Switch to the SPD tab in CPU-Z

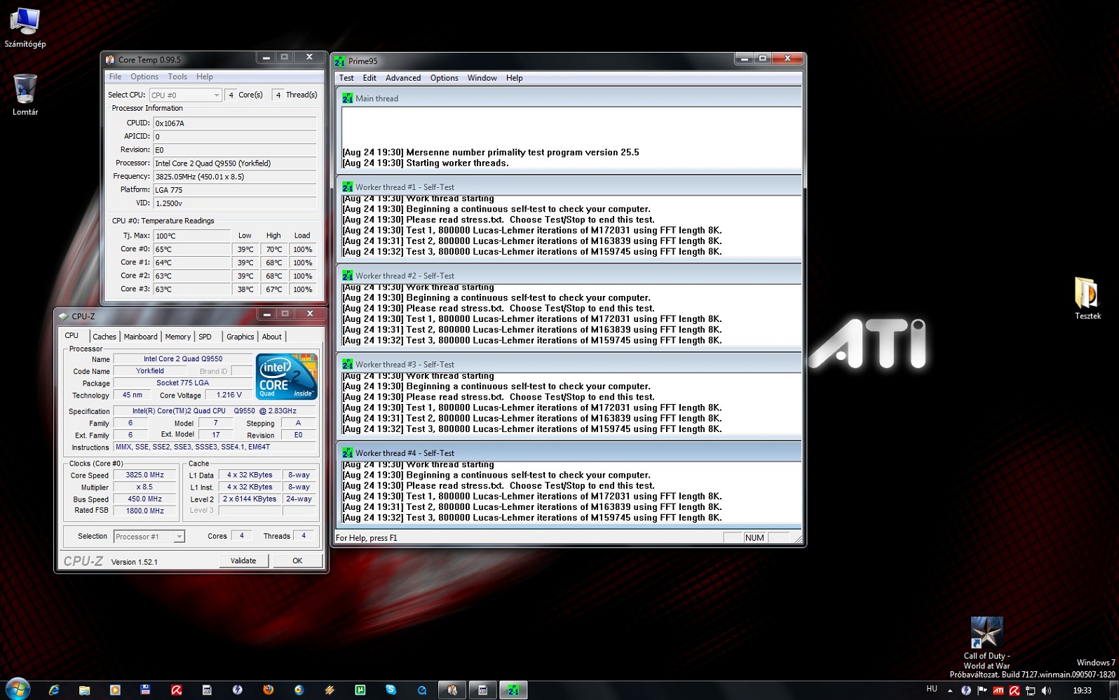205,337
